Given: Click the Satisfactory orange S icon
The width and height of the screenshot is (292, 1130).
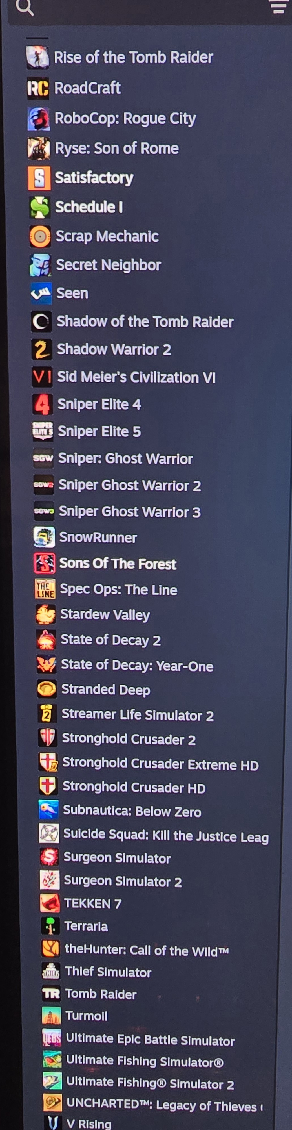Looking at the screenshot, I should (39, 178).
